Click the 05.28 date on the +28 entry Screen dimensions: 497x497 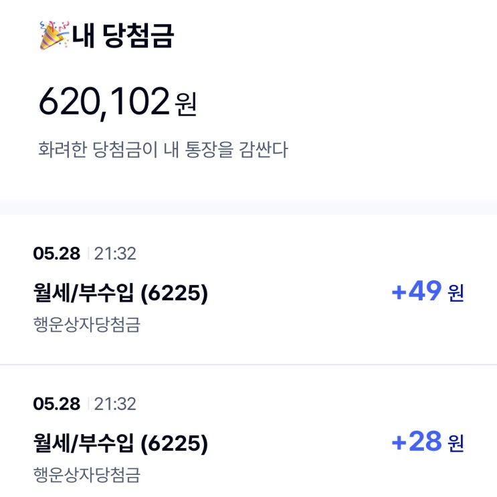tap(56, 404)
